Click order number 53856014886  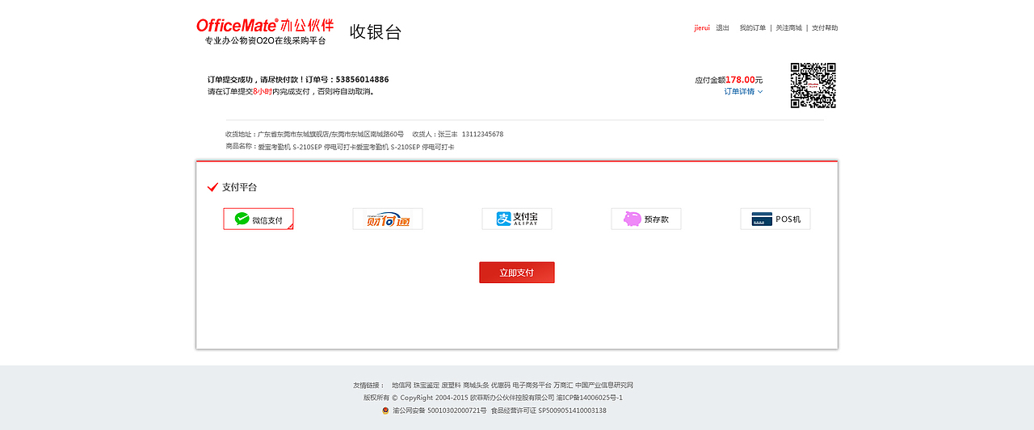click(362, 79)
